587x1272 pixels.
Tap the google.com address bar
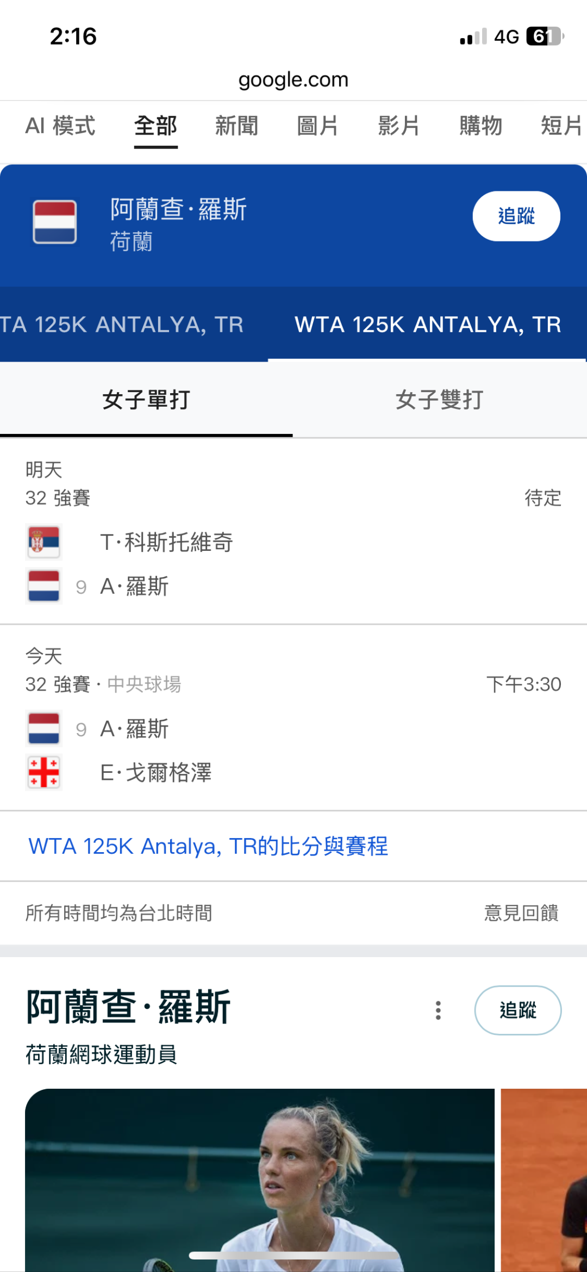pyautogui.click(x=293, y=80)
